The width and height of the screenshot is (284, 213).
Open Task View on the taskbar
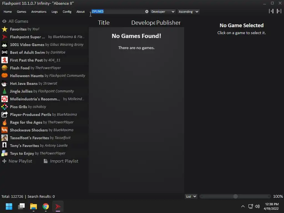21,206
